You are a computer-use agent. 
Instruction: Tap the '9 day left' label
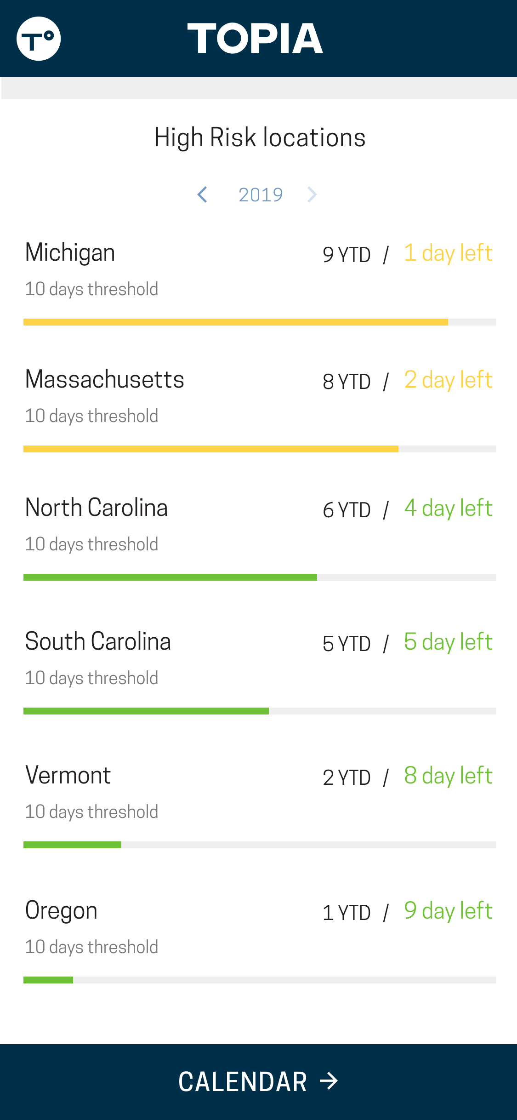pos(448,911)
